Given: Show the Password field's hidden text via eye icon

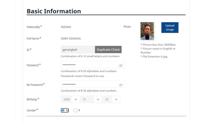Looking at the screenshot, I should click(121, 66).
